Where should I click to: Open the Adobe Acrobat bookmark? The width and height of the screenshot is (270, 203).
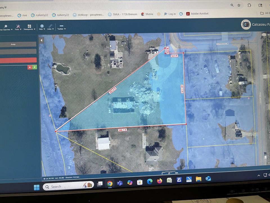coord(197,14)
